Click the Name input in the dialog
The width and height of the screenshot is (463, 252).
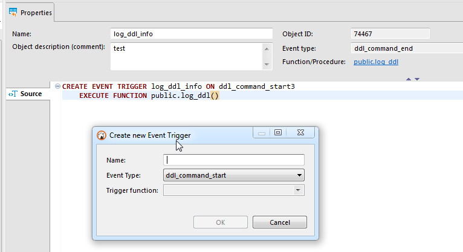pyautogui.click(x=233, y=160)
